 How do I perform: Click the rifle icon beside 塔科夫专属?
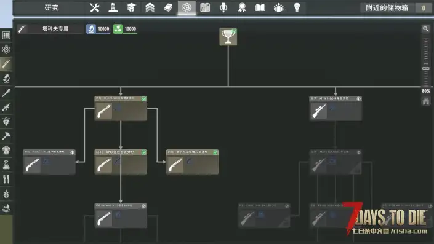tap(22, 29)
